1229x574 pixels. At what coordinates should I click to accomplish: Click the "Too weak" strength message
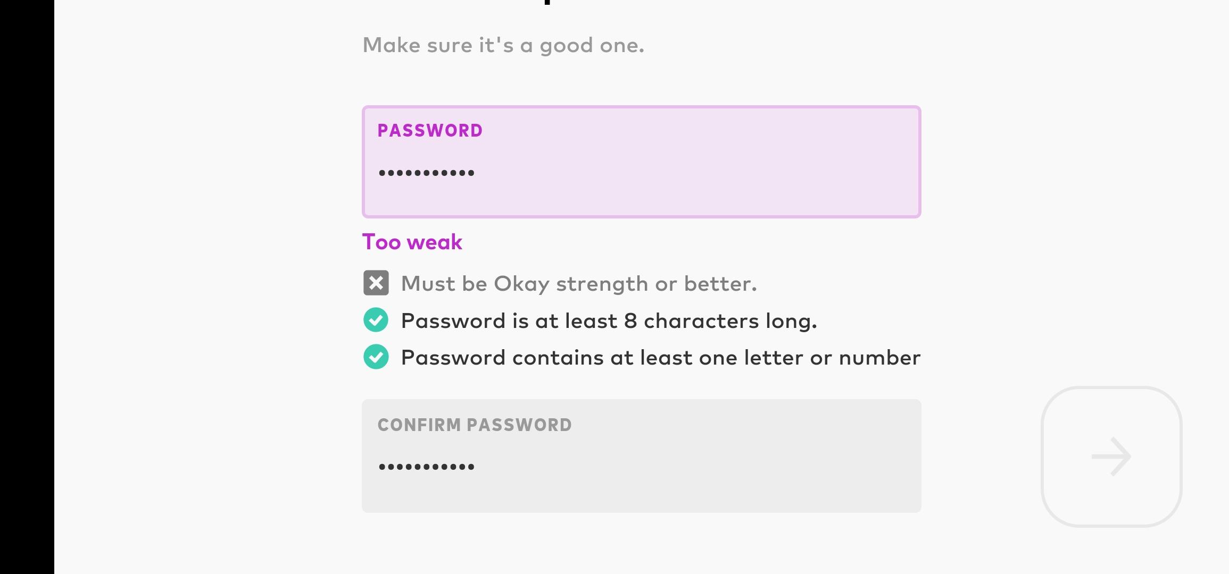click(412, 242)
